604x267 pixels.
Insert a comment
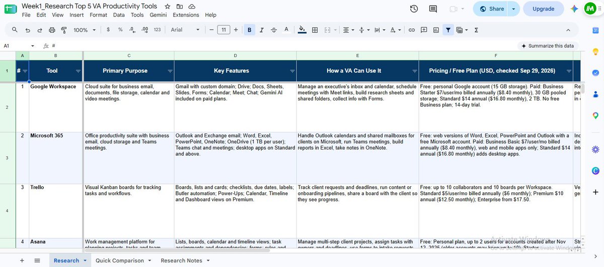[424, 30]
